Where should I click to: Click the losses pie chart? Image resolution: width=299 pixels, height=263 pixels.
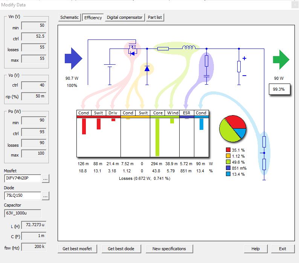[x=232, y=128]
